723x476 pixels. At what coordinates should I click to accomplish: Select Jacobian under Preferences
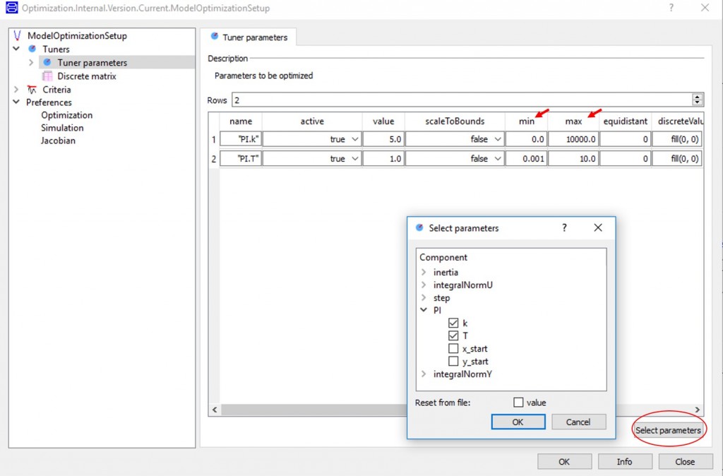click(x=58, y=141)
